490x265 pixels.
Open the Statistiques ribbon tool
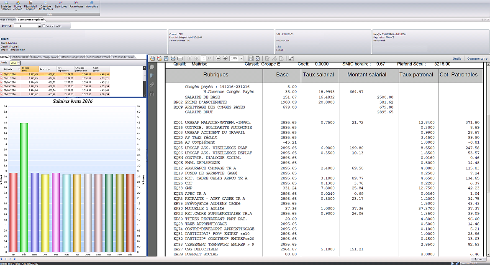(x=61, y=5)
